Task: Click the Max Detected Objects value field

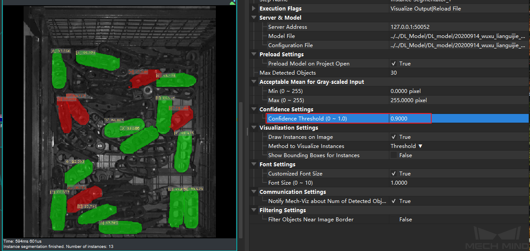Action: tap(459, 73)
